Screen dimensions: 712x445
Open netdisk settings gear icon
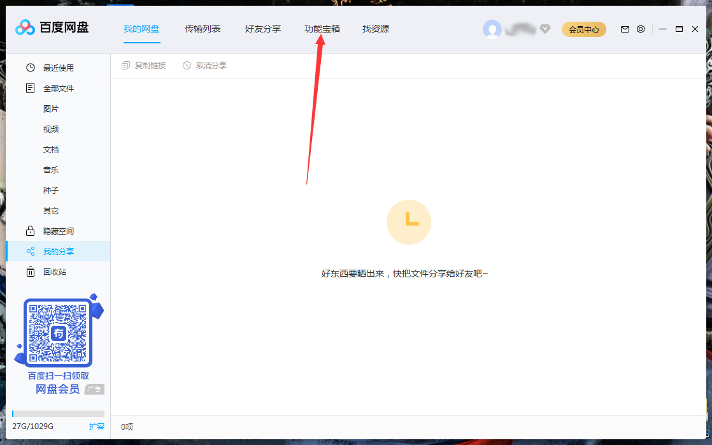tap(641, 29)
